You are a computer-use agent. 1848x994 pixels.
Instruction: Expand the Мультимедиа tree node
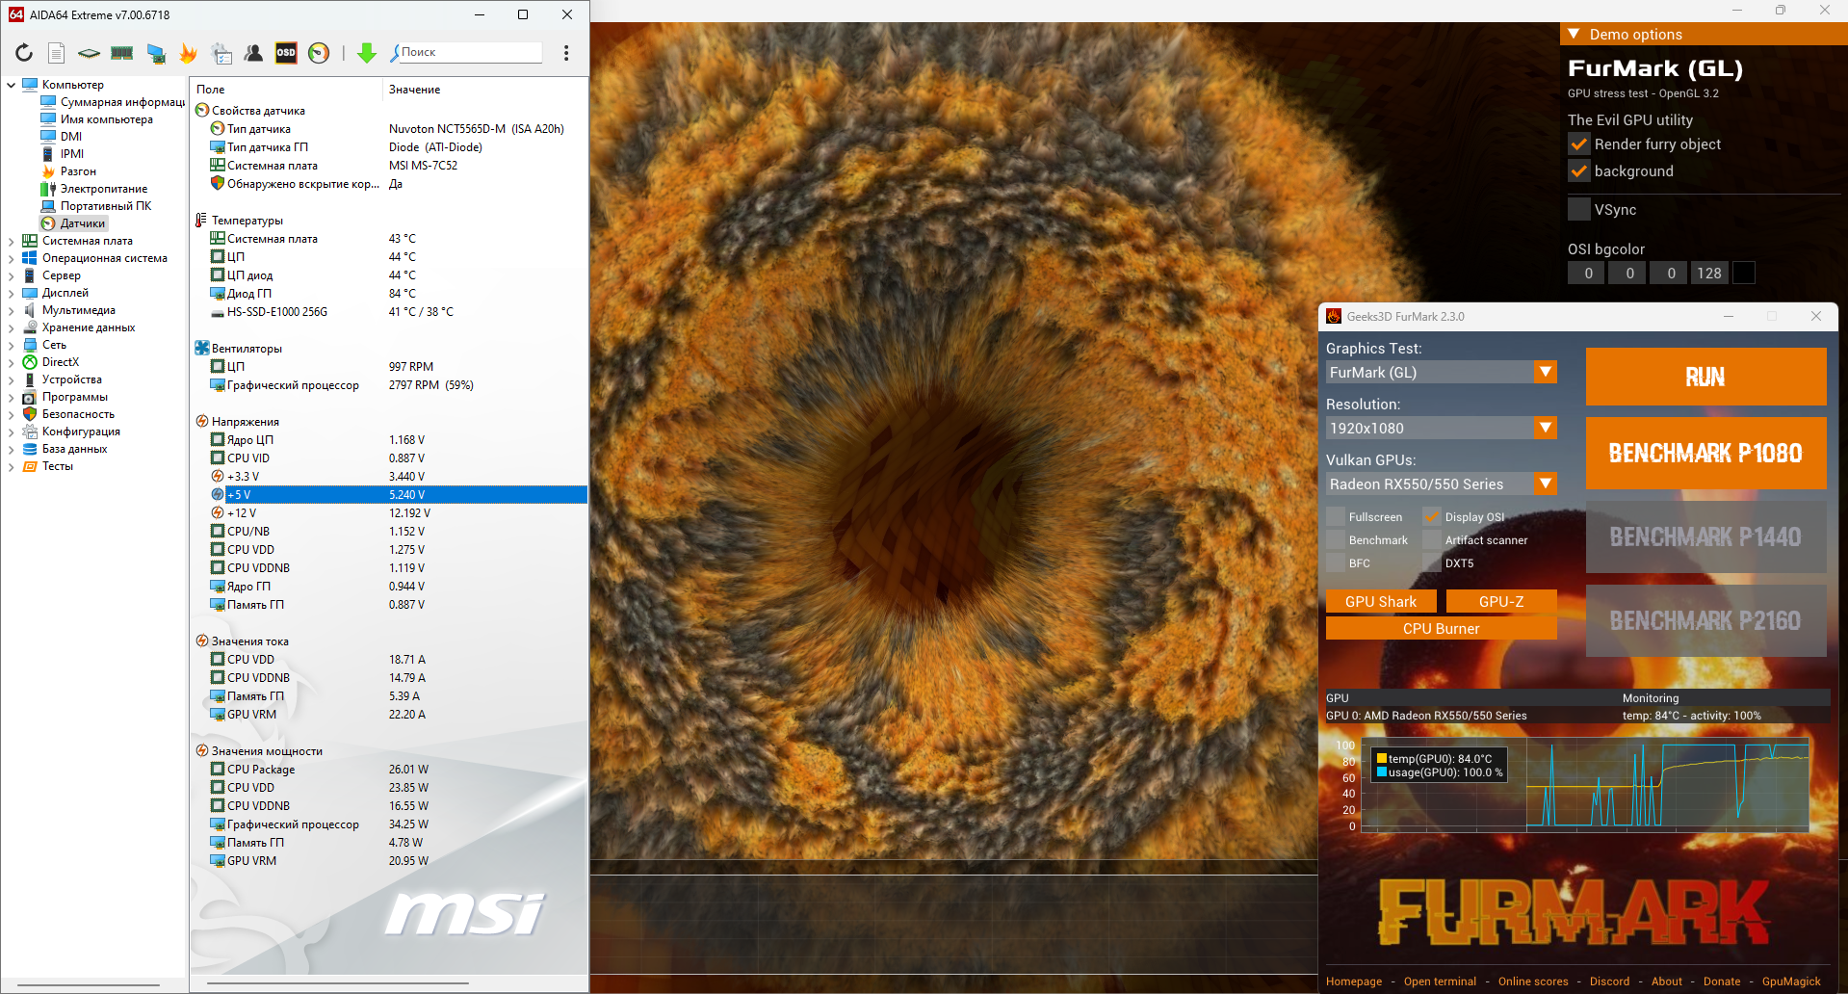[12, 310]
